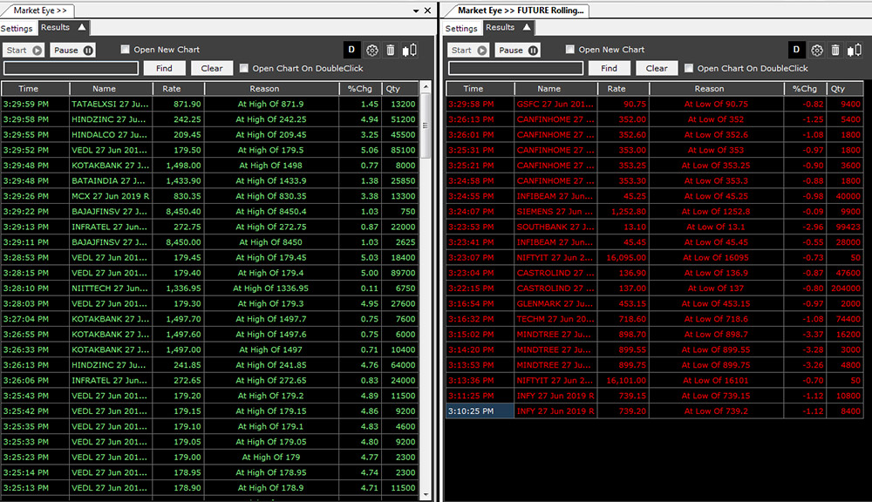Open settings gear in FUTURE Rolling panel
The image size is (872, 502).
(x=817, y=51)
